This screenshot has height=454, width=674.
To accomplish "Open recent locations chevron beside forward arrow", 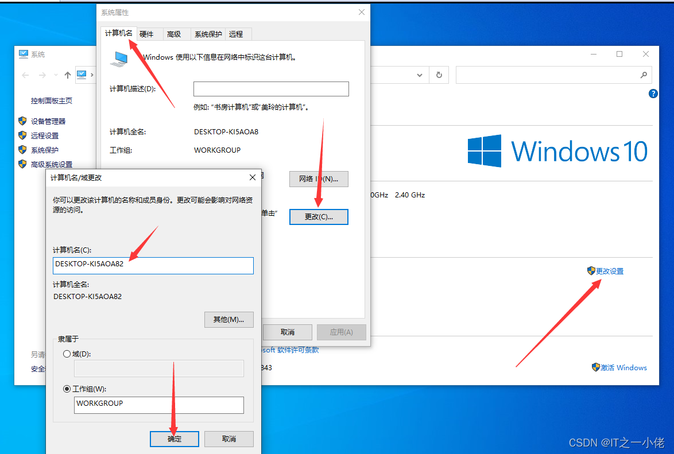I will point(56,75).
